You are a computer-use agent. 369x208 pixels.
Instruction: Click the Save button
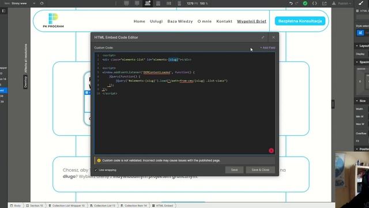point(234,170)
